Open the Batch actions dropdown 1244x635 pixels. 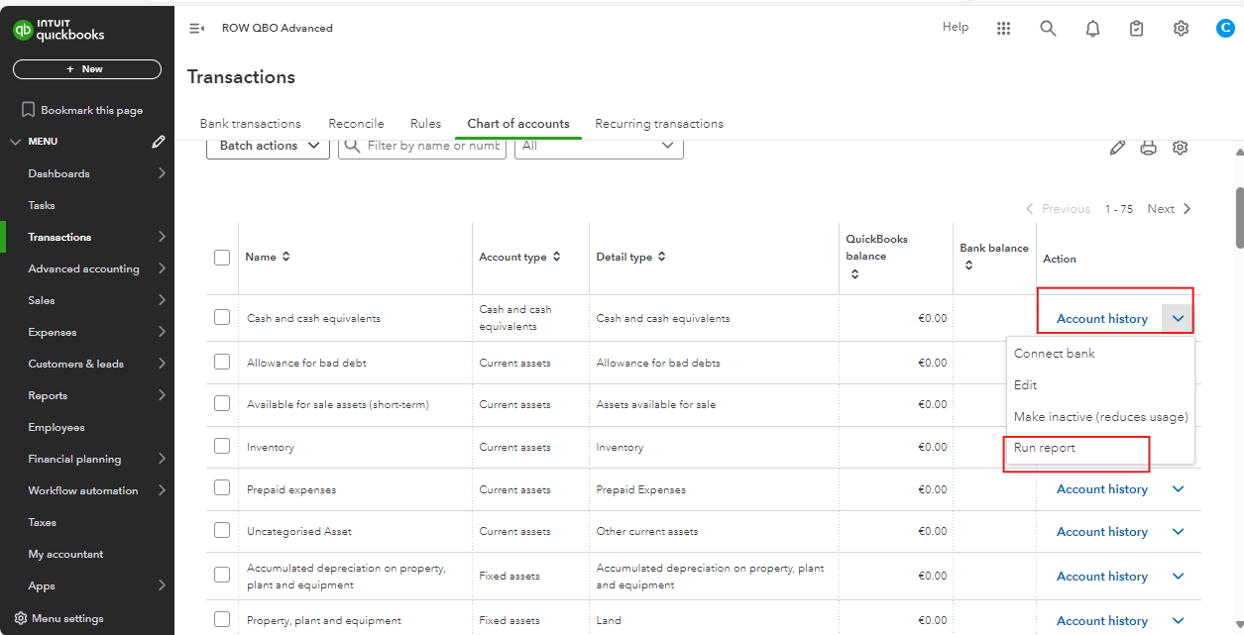[268, 146]
